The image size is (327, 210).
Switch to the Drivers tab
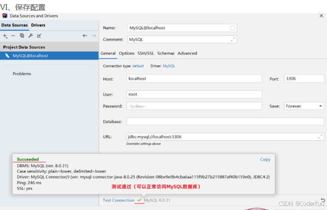coord(38,25)
